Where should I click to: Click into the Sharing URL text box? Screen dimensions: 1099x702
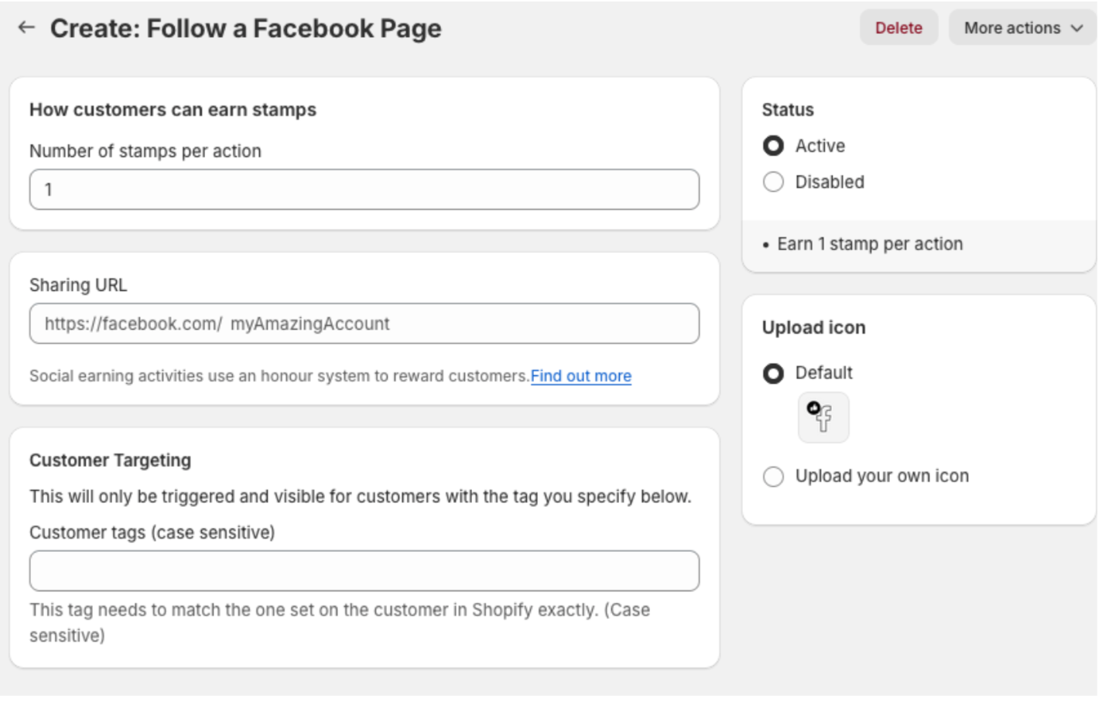pyautogui.click(x=365, y=324)
